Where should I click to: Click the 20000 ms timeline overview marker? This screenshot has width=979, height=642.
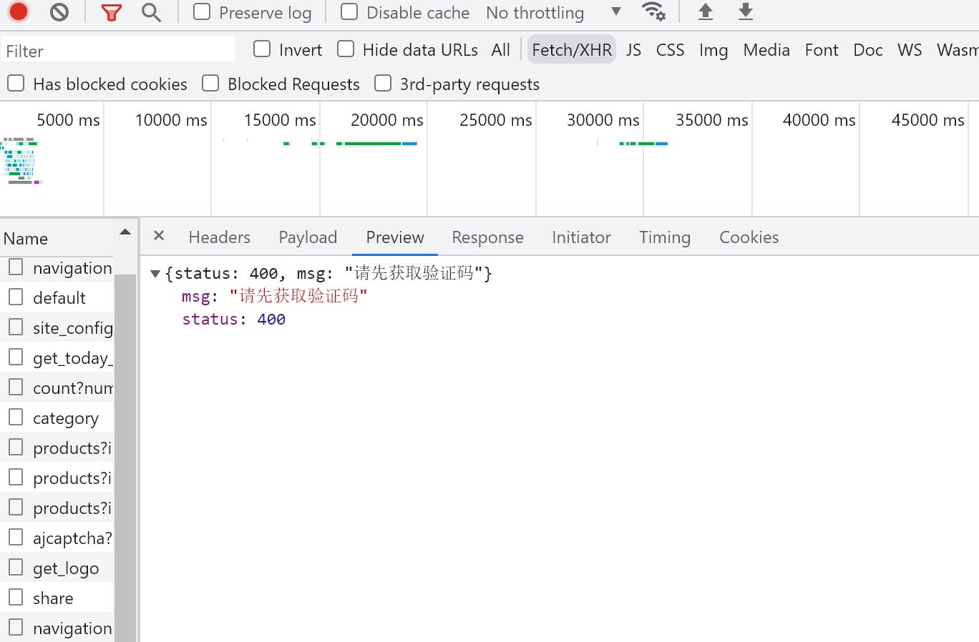tap(386, 120)
